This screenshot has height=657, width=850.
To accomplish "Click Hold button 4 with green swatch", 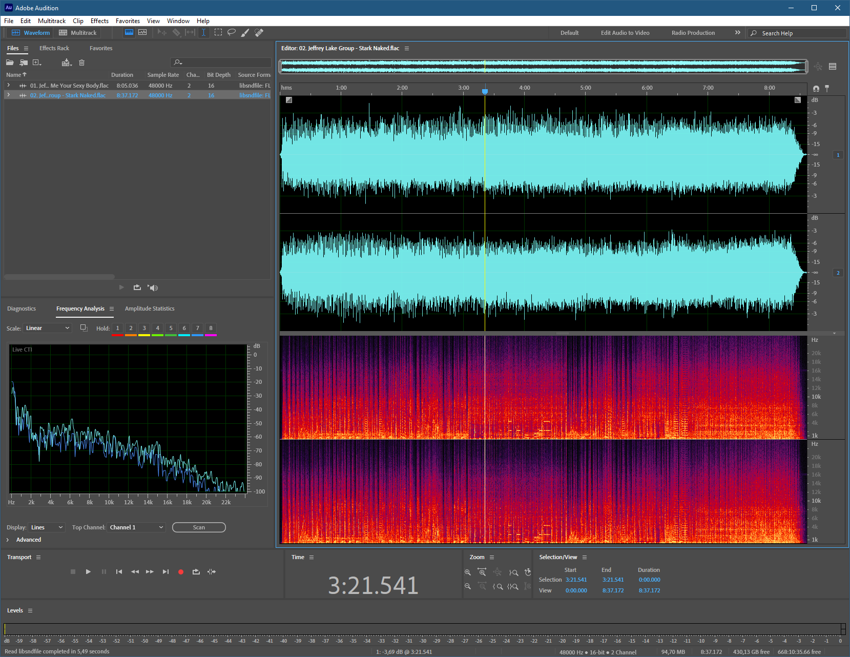I will [157, 328].
